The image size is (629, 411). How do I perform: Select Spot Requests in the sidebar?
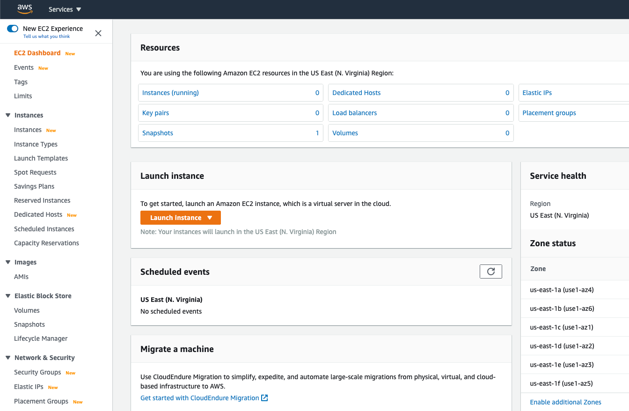(35, 172)
